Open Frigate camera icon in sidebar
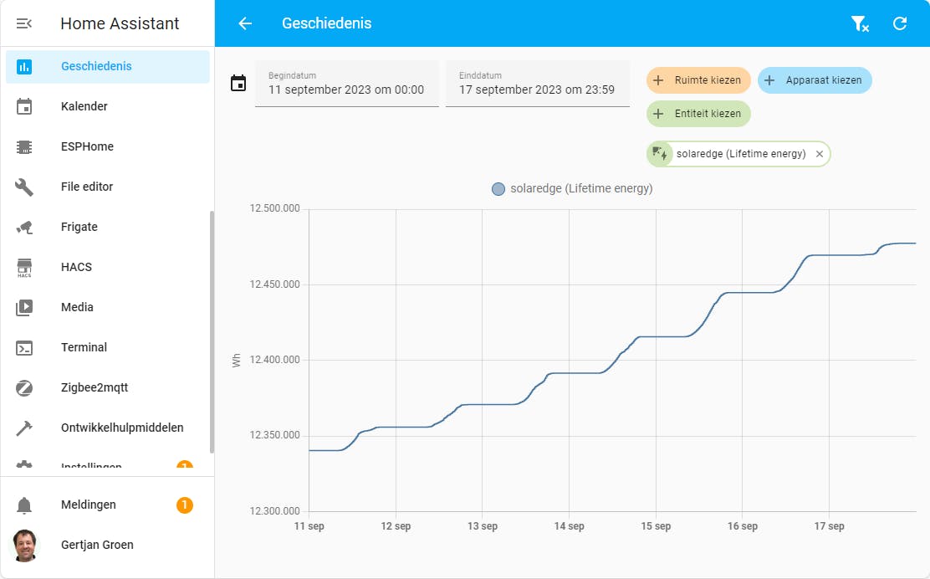The image size is (930, 579). pos(24,227)
